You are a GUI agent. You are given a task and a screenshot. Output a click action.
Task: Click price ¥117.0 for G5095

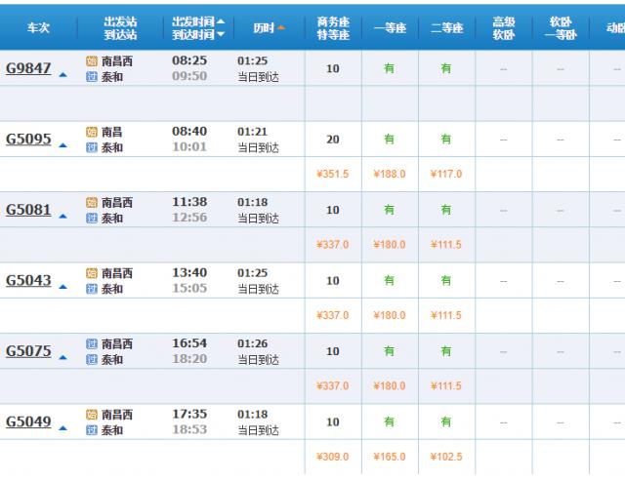[446, 174]
